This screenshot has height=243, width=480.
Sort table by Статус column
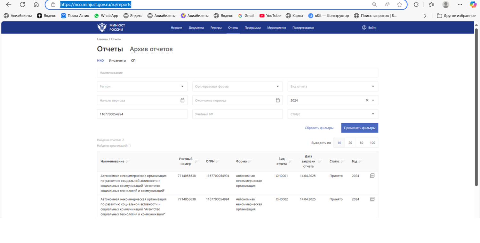point(343,161)
